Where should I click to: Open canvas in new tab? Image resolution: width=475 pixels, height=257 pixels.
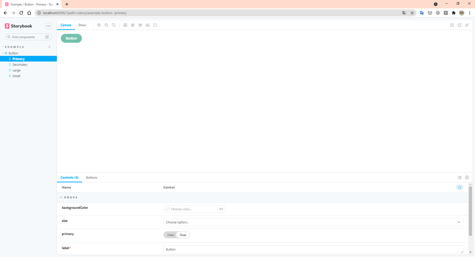460,25
